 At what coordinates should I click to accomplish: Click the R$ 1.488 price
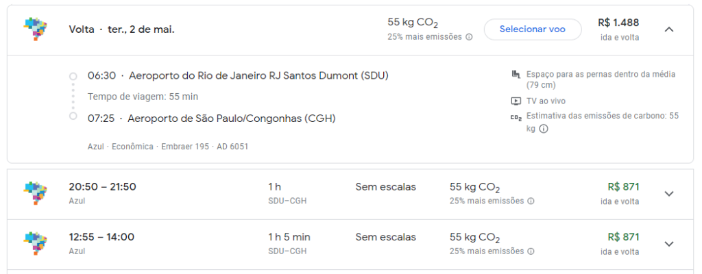619,23
